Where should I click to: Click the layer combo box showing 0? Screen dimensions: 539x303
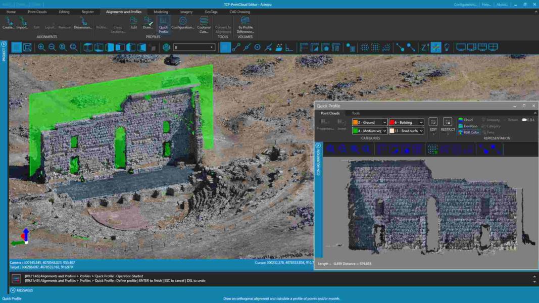click(x=194, y=47)
